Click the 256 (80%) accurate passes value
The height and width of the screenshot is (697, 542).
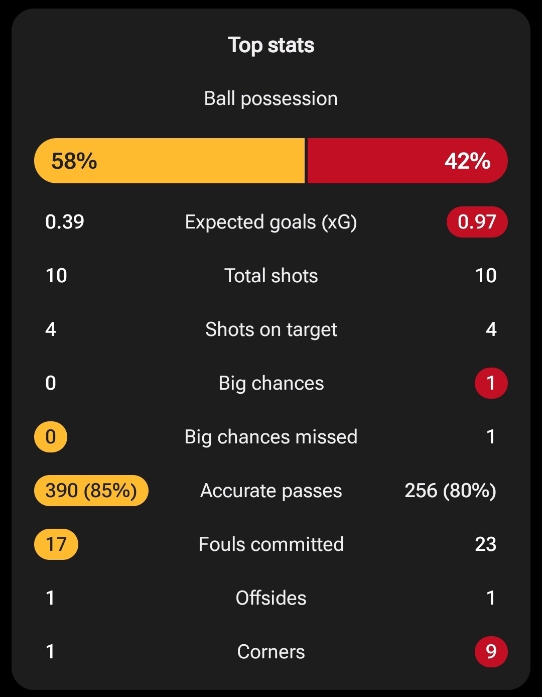pyautogui.click(x=451, y=491)
